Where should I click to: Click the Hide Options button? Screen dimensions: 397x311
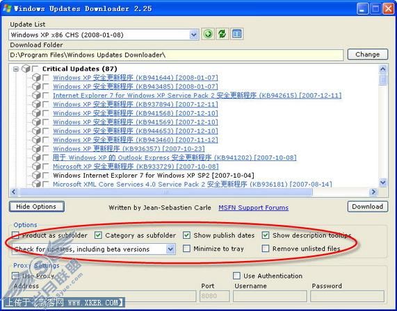[x=36, y=207]
